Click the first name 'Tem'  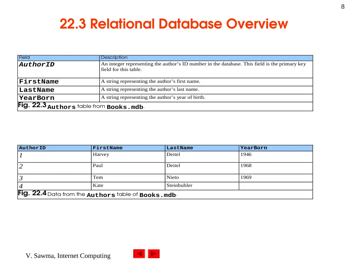(x=98, y=177)
